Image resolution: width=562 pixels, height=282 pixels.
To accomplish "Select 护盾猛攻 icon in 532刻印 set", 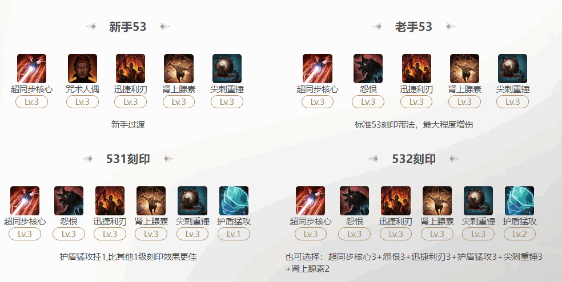I will (x=519, y=201).
